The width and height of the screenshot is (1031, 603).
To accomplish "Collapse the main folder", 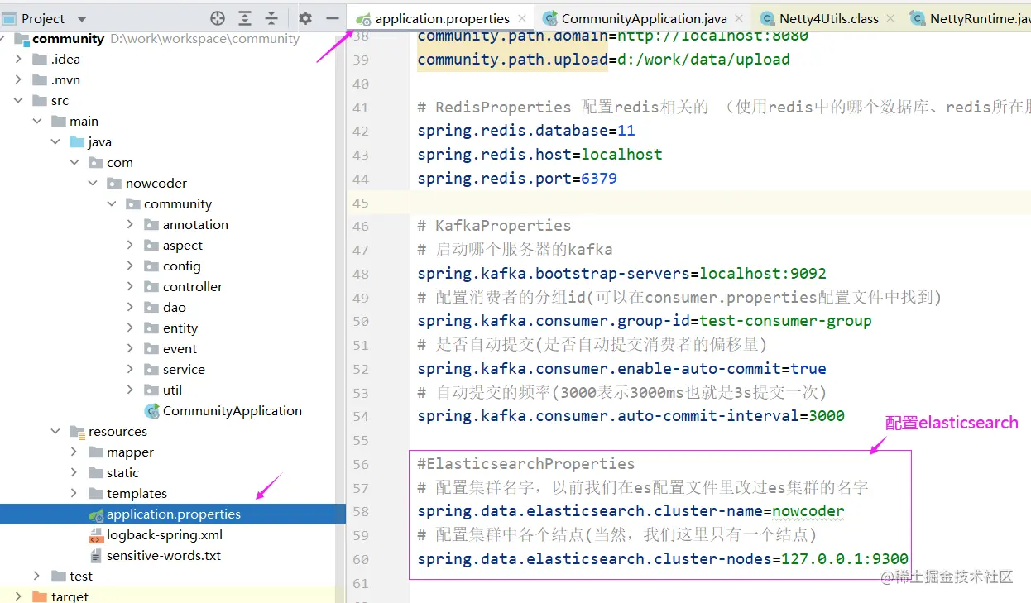I will (x=37, y=122).
